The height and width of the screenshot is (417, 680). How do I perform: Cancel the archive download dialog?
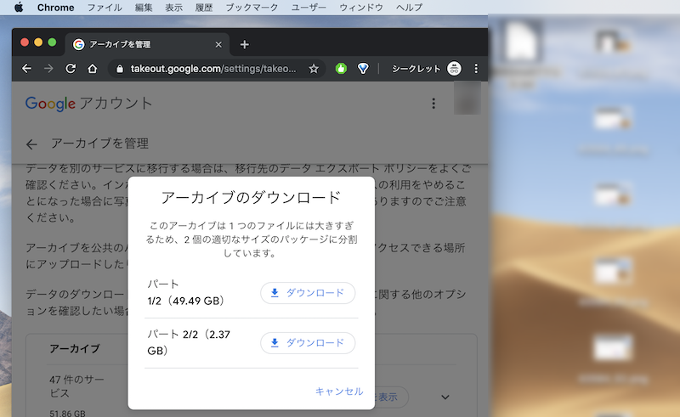pyautogui.click(x=338, y=392)
